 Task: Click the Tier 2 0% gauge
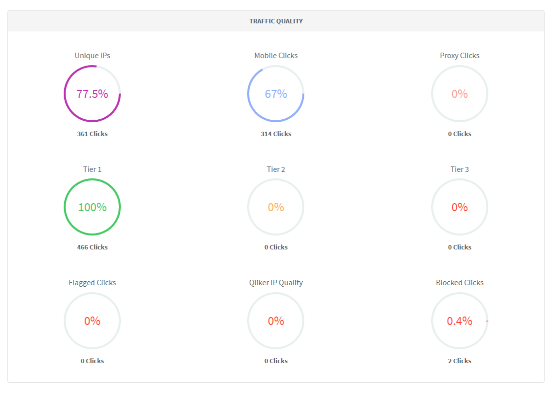tap(276, 207)
